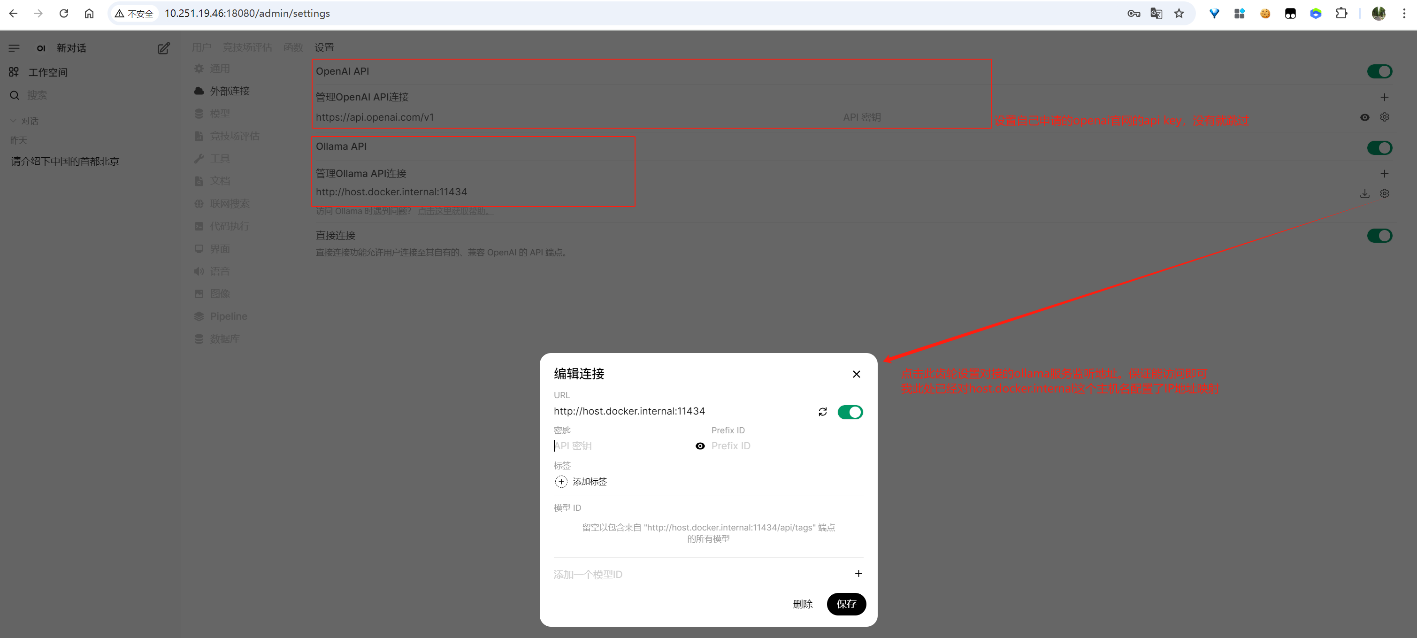Select 外部连接 in settings sidebar
The image size is (1417, 638).
coord(230,91)
